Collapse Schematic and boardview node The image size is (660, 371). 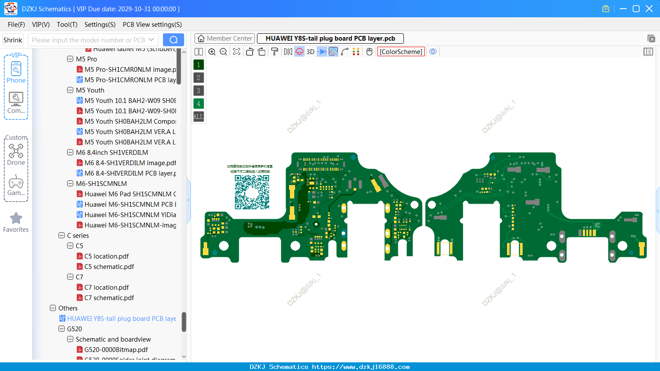70,339
